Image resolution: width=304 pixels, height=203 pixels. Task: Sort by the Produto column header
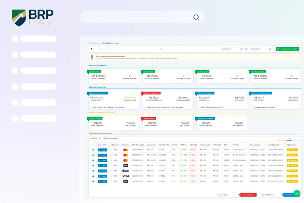(x=236, y=145)
